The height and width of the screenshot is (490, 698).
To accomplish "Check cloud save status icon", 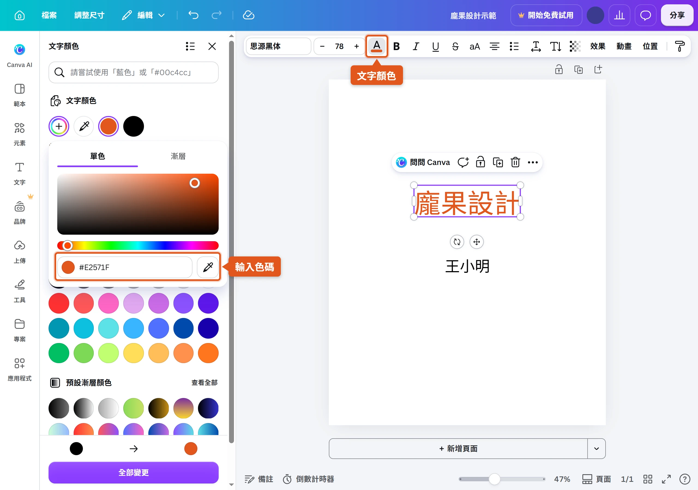I will coord(248,15).
